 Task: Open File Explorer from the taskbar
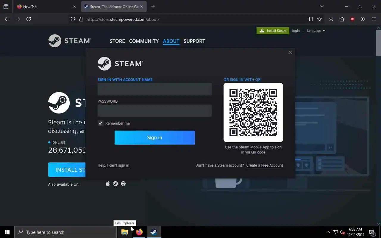coord(125,232)
